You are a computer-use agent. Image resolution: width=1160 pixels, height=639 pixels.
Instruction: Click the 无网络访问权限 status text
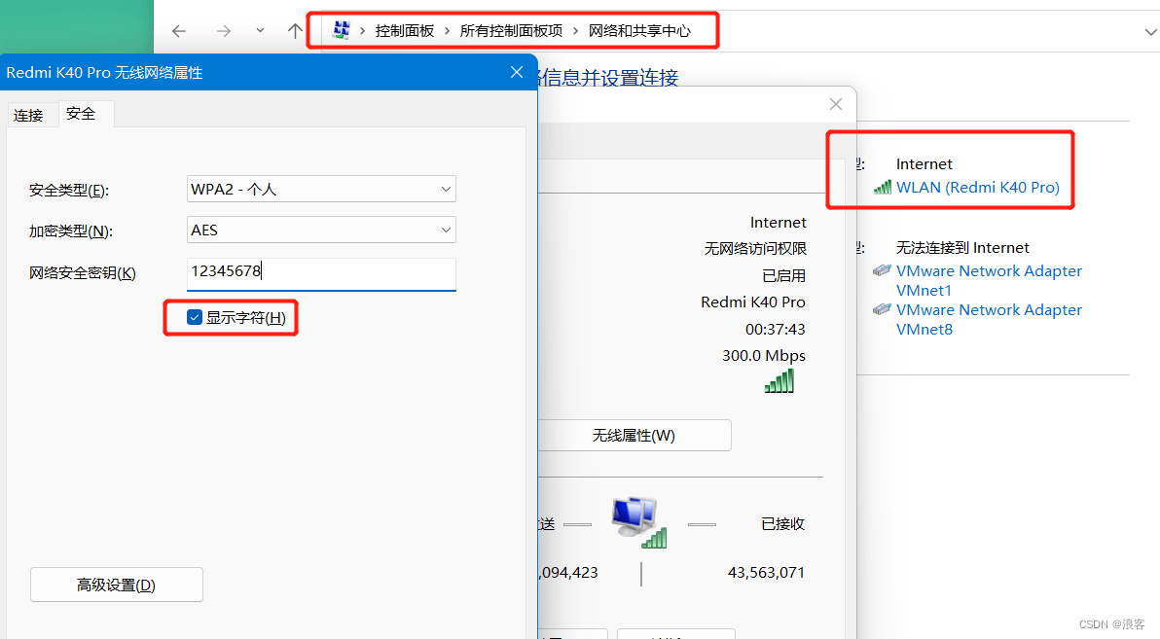[755, 249]
